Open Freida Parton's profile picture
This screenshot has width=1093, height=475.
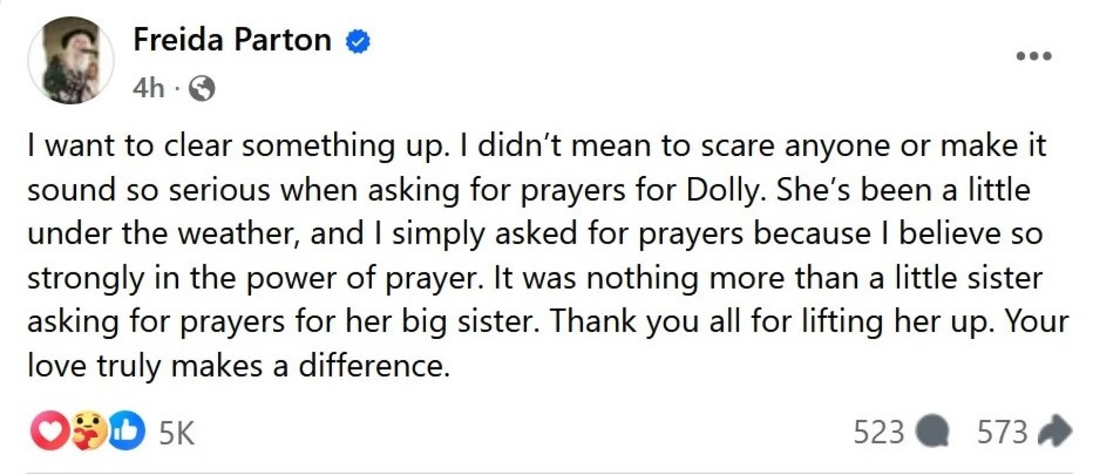click(71, 60)
